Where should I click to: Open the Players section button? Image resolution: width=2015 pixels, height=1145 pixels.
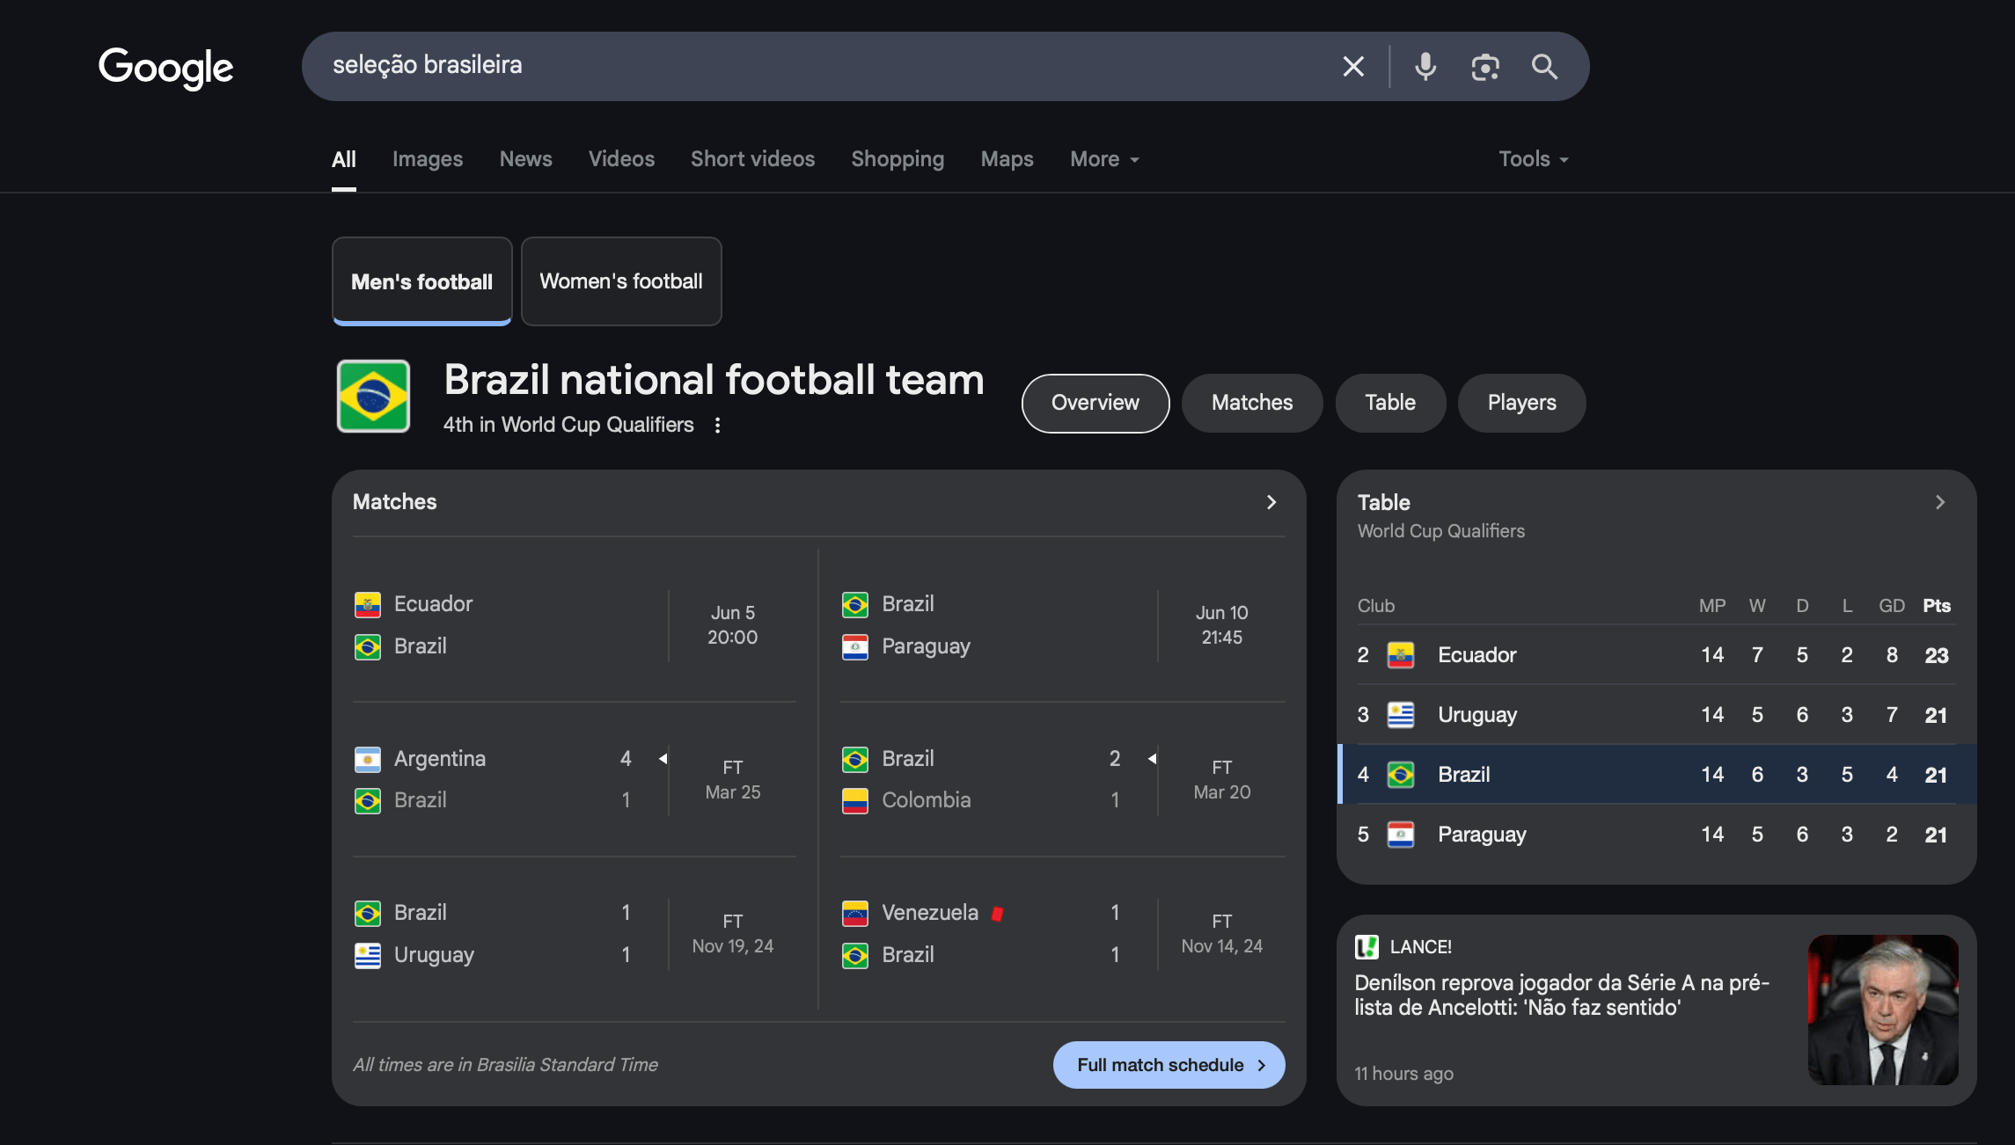[x=1521, y=403]
